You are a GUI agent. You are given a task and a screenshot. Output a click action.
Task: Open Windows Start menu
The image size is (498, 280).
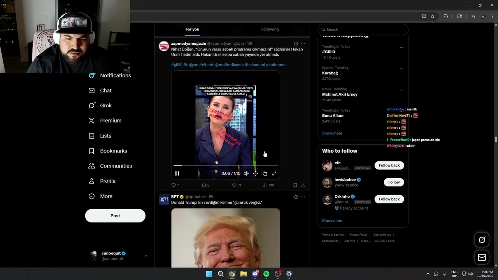[209, 274]
